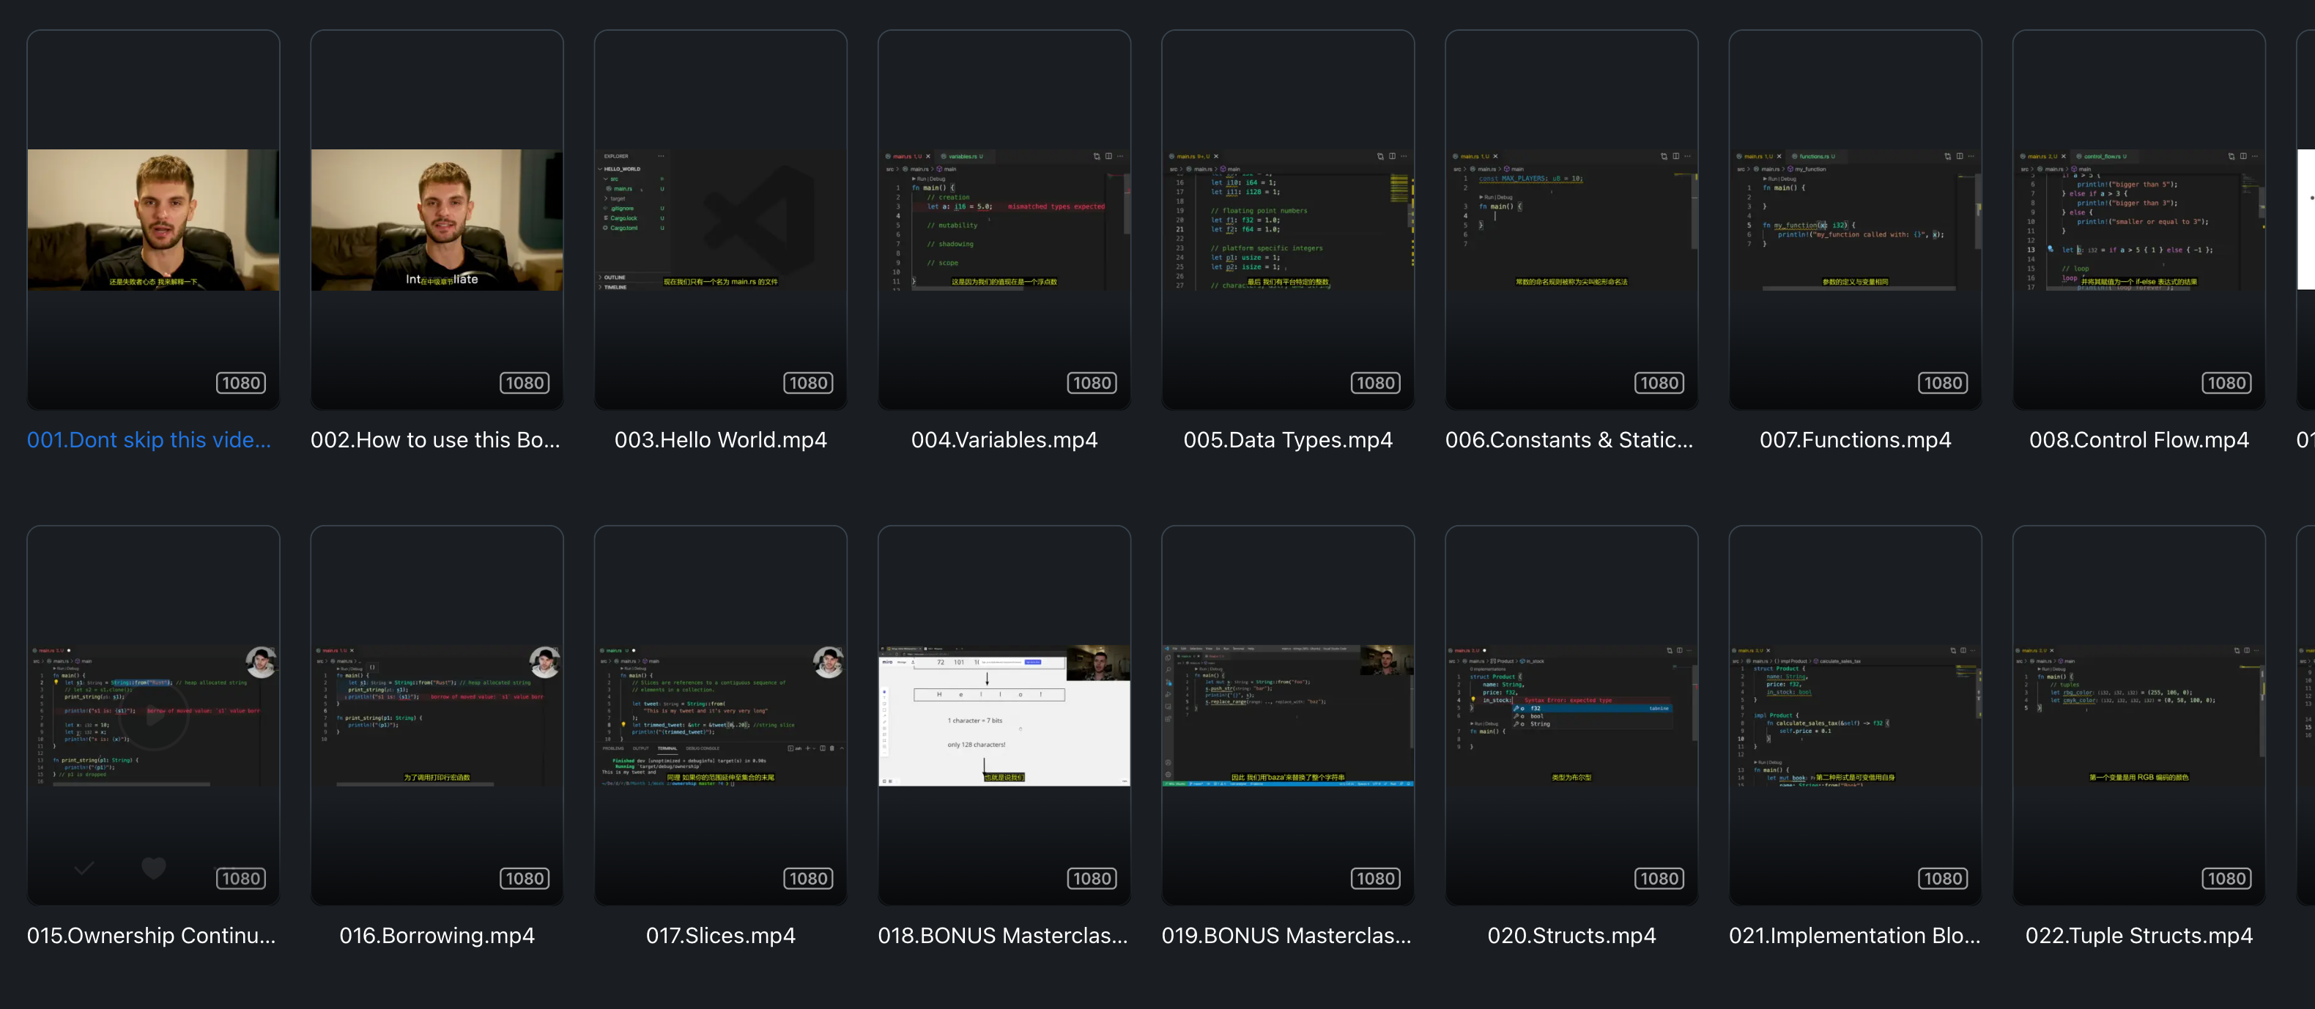The height and width of the screenshot is (1009, 2315).
Task: Click the 1080 badge on 020.Structs.mp4
Action: (x=1659, y=878)
